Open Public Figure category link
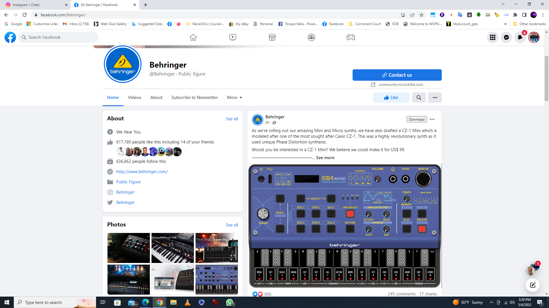This screenshot has width=549, height=308. pos(128,182)
